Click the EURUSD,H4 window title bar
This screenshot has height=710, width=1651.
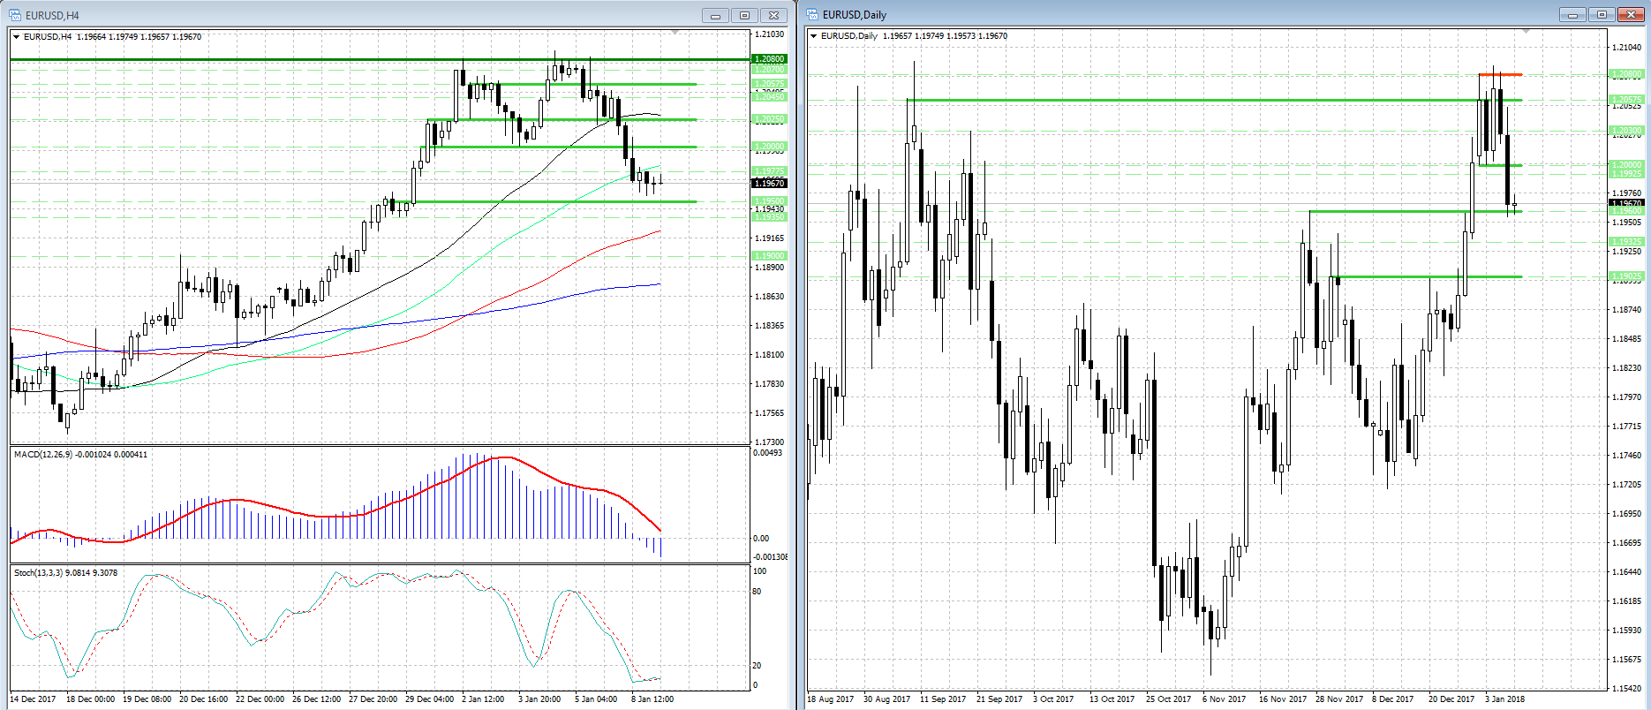coord(353,15)
